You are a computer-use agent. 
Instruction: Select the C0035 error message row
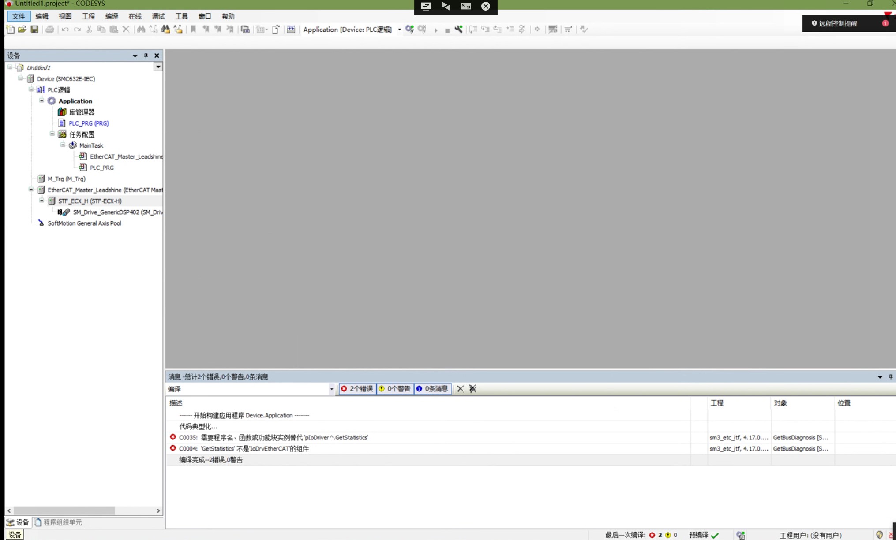(274, 438)
